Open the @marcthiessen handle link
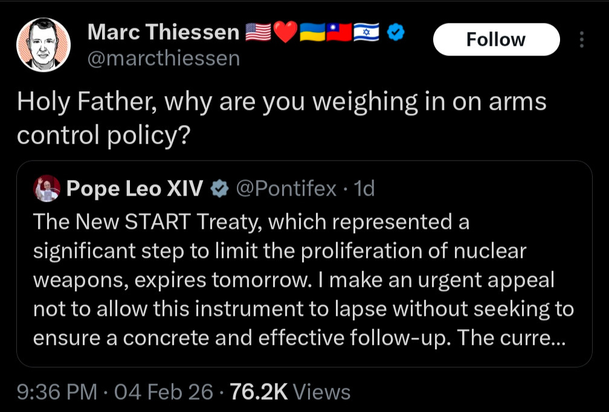Screen dimensions: 609x412 point(164,59)
